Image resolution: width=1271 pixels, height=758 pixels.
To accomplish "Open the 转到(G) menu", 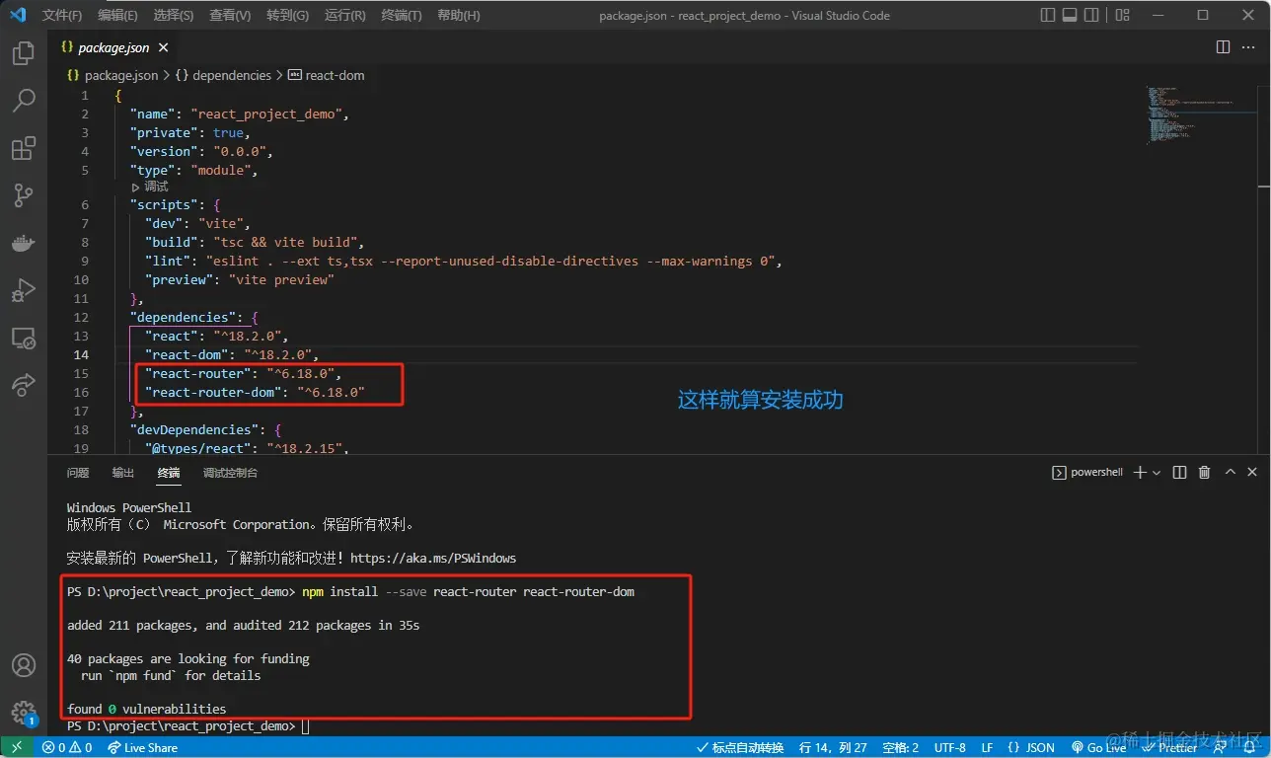I will tap(287, 15).
